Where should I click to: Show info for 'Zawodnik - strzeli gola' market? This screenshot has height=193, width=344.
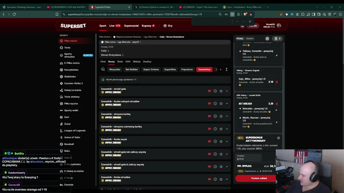coord(215,91)
